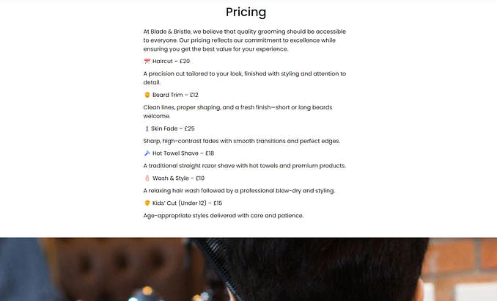Click the Pricing heading

tap(246, 12)
